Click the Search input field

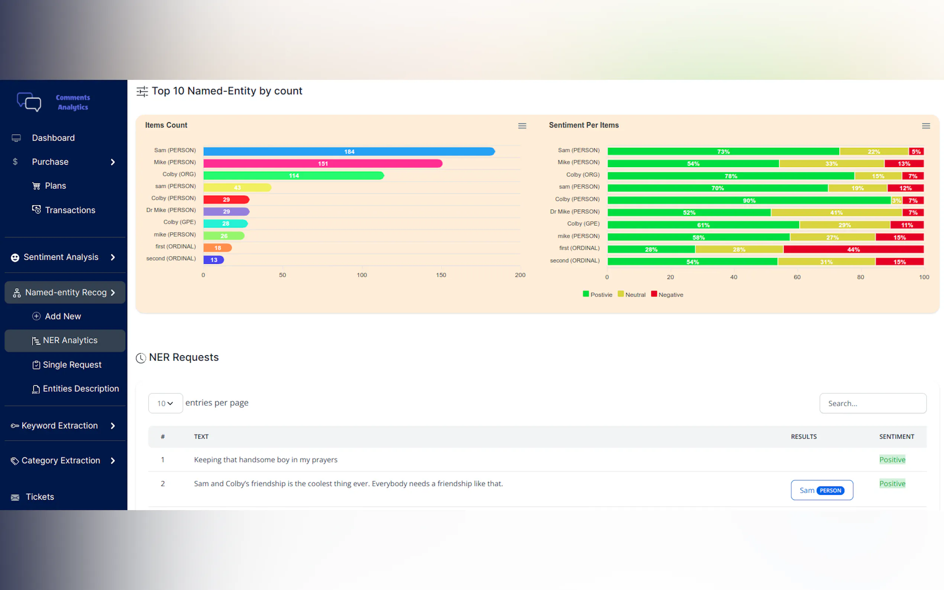pos(873,403)
